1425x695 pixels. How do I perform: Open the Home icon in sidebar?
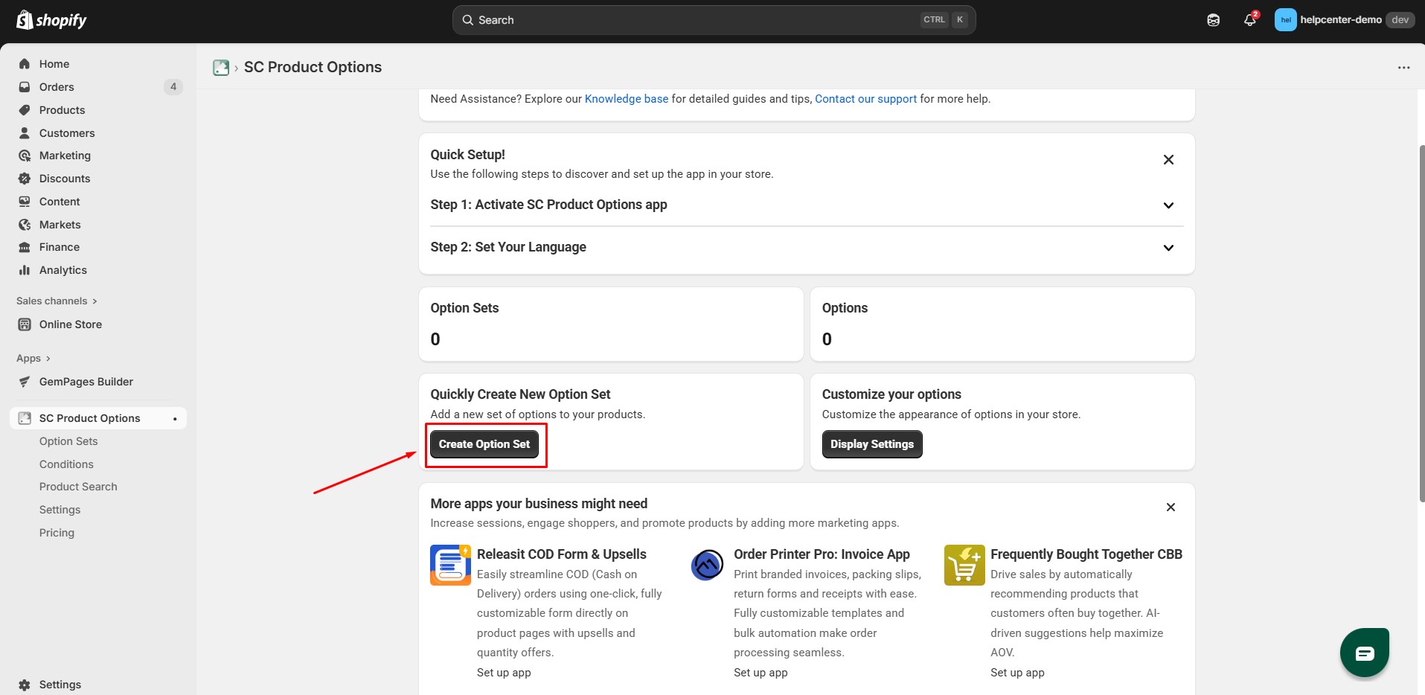25,63
